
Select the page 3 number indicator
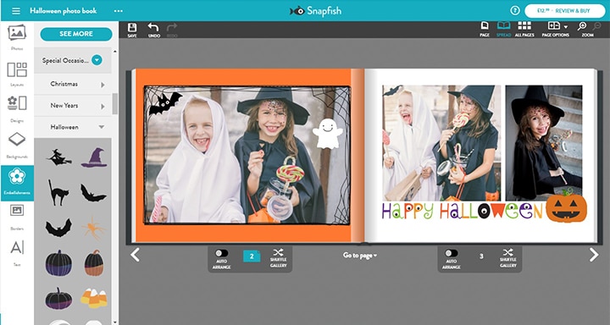[481, 256]
